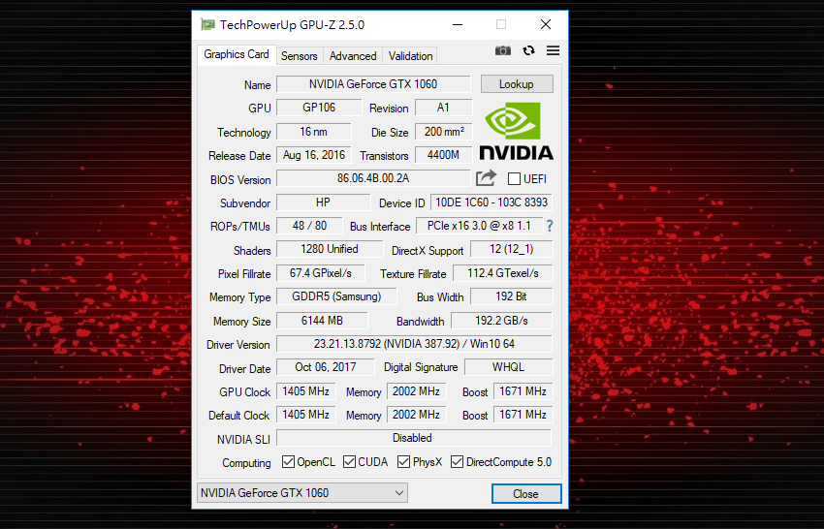Screen dimensions: 824x529
Task: Click the NVIDIA SLI Disabled field
Action: coord(414,438)
